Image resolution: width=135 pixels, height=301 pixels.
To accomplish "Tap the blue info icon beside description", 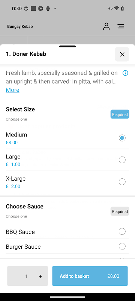I will click(x=125, y=73).
